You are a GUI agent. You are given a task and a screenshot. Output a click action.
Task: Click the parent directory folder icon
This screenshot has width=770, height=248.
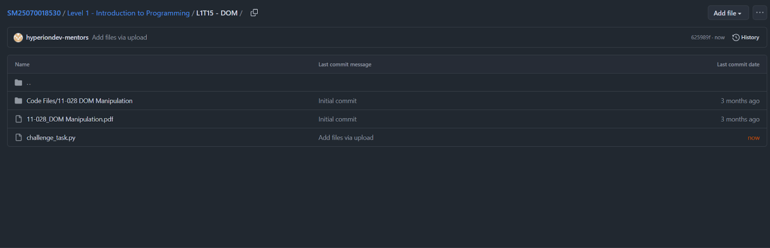point(18,83)
